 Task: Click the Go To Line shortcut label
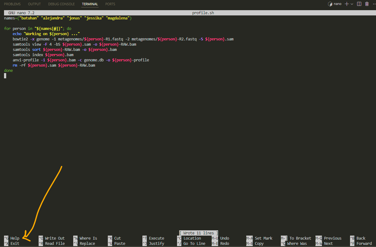(194, 243)
